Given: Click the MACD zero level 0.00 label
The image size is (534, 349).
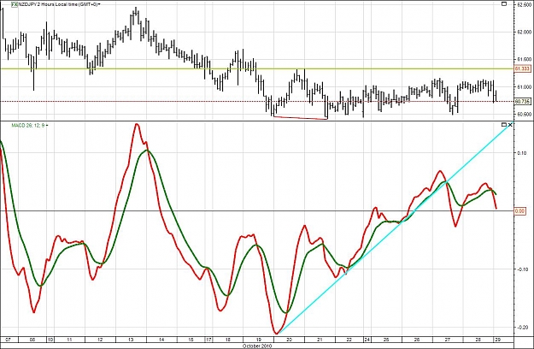Looking at the screenshot, I should 519,211.
